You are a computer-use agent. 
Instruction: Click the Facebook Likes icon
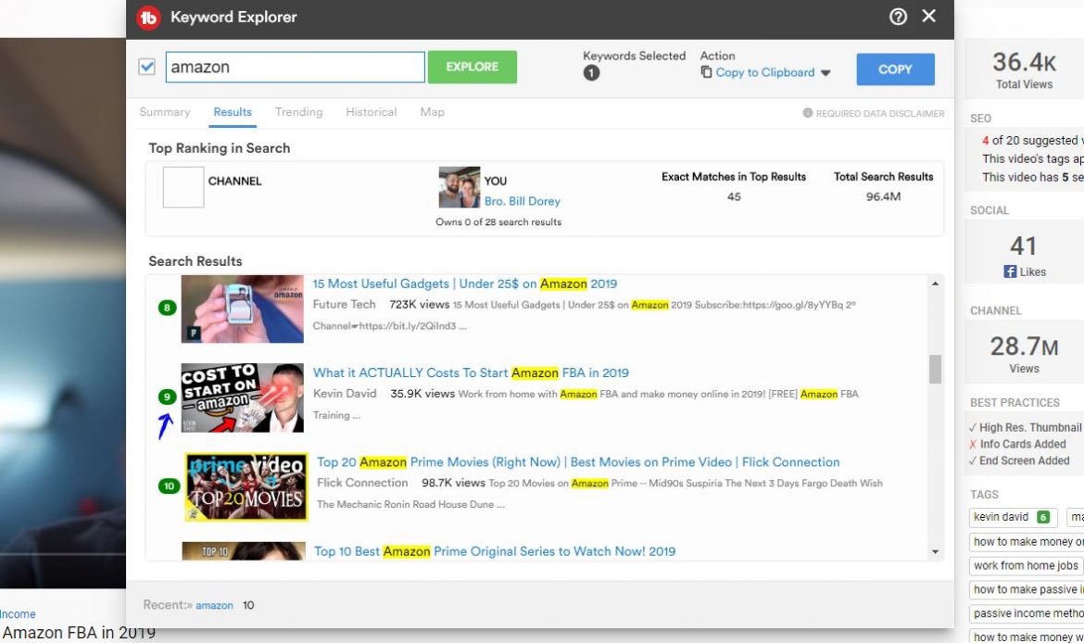1010,272
